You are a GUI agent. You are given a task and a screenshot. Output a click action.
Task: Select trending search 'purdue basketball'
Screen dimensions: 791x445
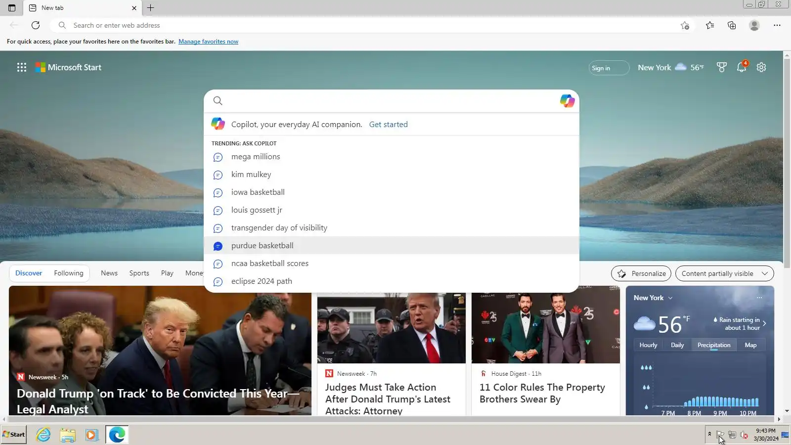click(392, 246)
